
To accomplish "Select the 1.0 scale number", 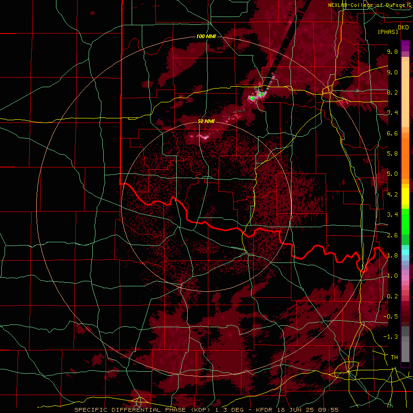I will (x=392, y=276).
